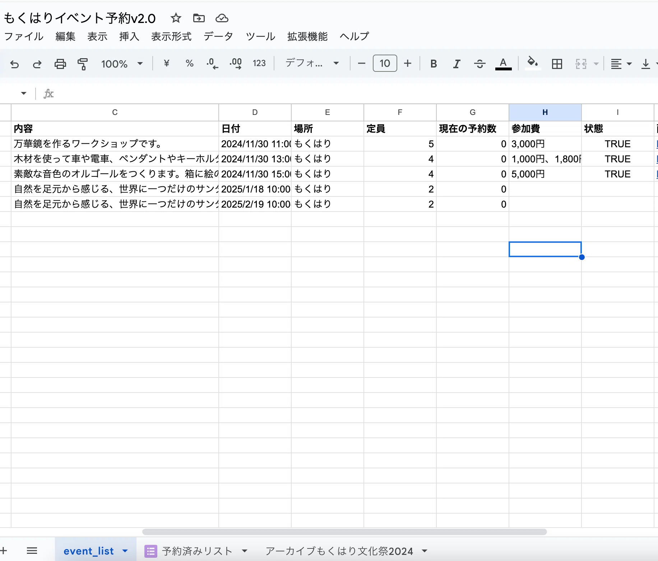The image size is (658, 561).
Task: Decrease font size with minus
Action: pyautogui.click(x=362, y=64)
